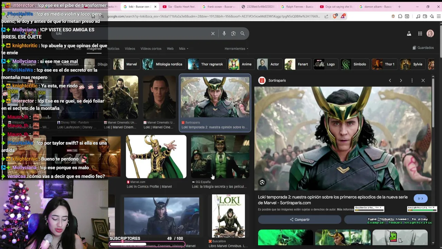The width and height of the screenshot is (442, 249).
Task: Open a new browser tab
Action: [x=400, y=7]
